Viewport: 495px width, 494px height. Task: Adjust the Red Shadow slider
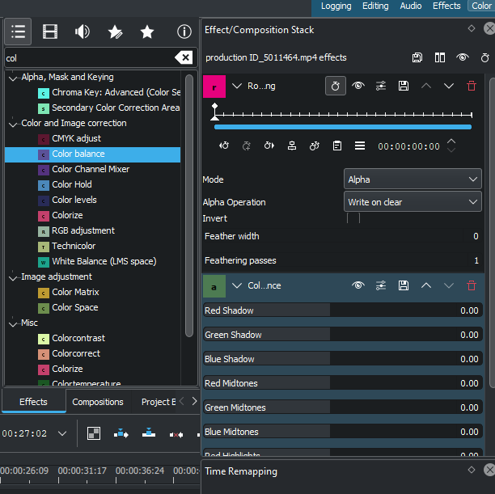pos(342,310)
